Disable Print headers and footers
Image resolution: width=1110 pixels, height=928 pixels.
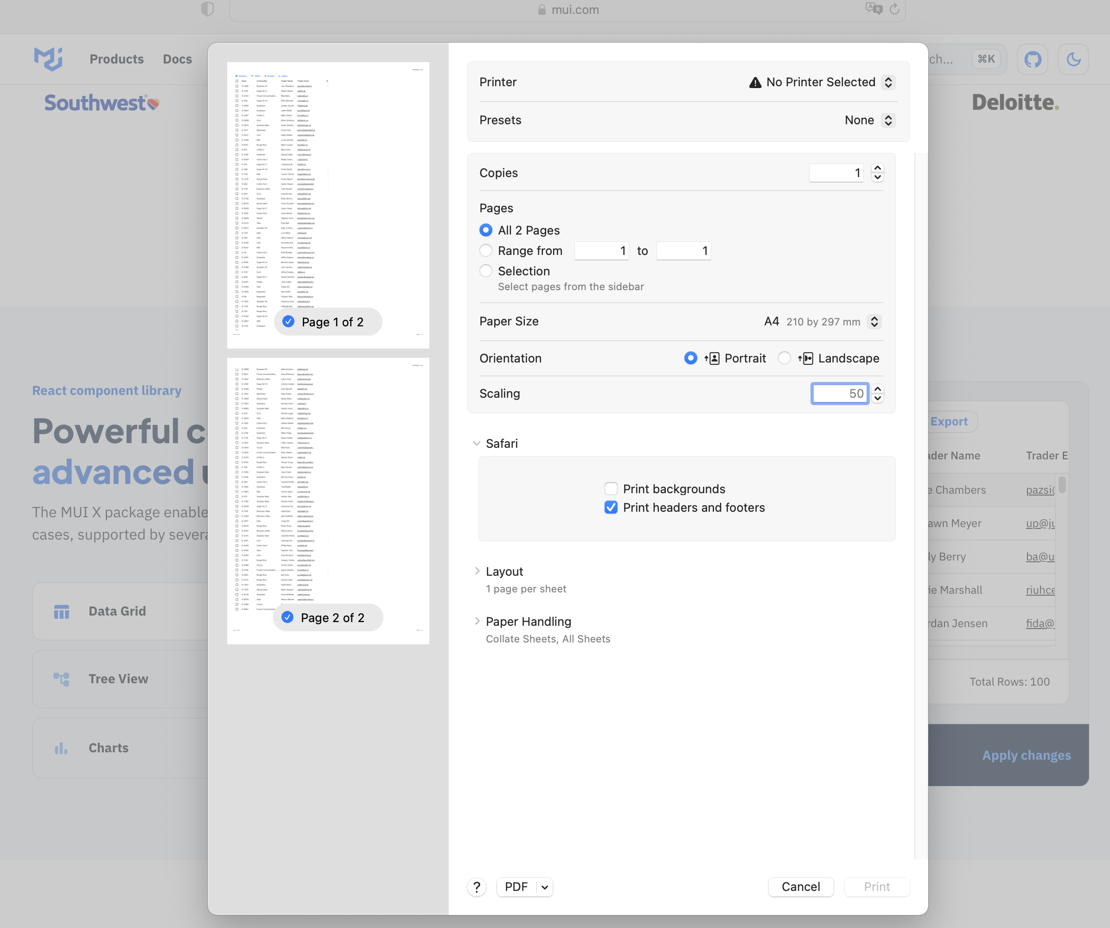point(611,507)
